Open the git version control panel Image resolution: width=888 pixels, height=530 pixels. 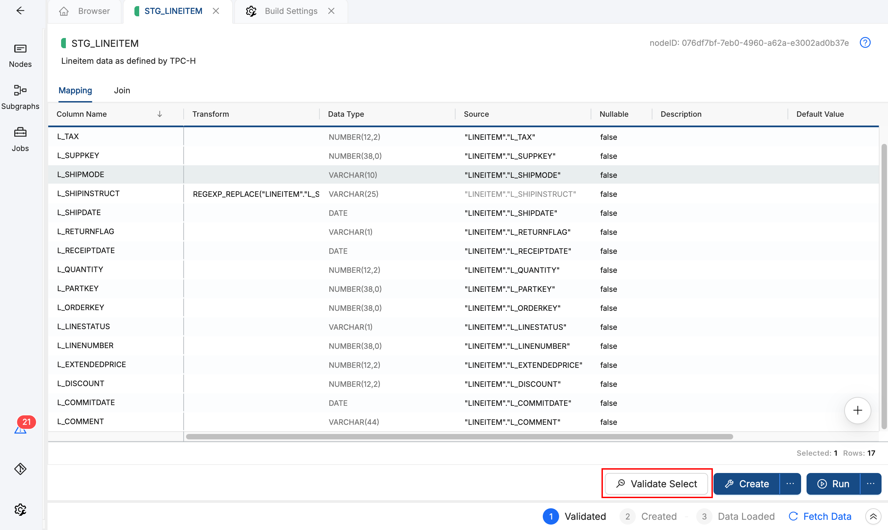[x=20, y=469]
